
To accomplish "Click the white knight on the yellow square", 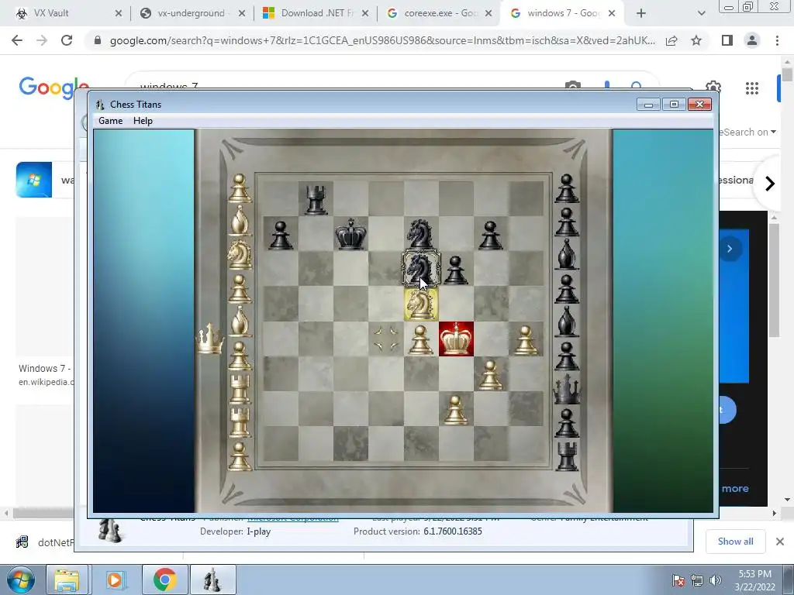I will click(x=421, y=304).
